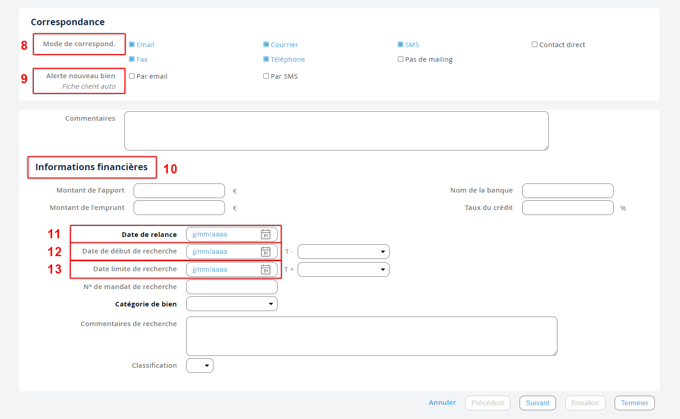Click into the Commentaires de recherche textarea

(371, 336)
